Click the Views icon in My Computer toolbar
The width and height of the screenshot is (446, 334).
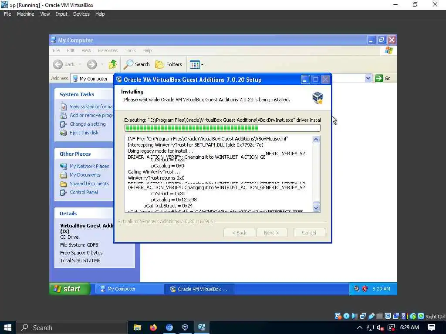pos(195,64)
